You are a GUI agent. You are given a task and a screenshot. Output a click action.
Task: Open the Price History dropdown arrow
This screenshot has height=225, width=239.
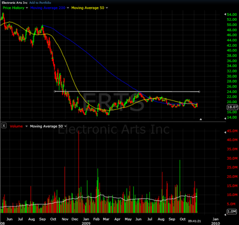point(27,8)
